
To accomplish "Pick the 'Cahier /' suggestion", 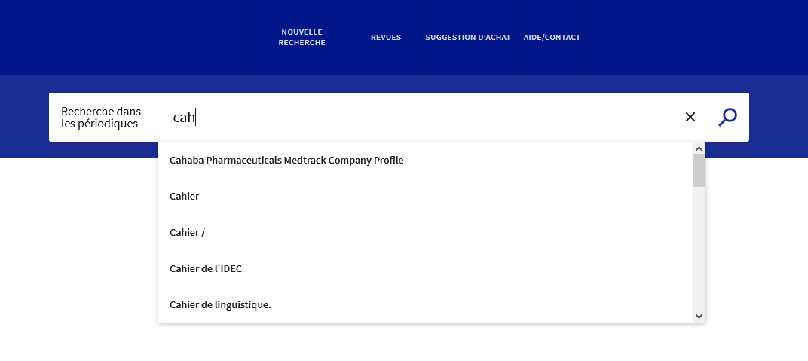I will coord(187,232).
